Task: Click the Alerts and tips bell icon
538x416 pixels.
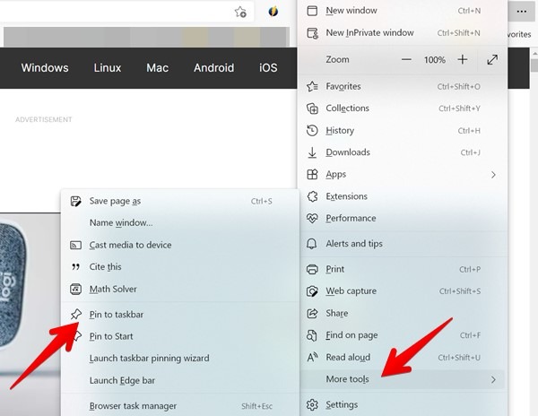Action: pyautogui.click(x=311, y=244)
